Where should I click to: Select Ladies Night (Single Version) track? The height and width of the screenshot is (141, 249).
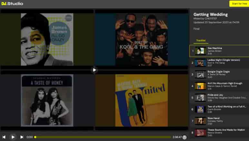(219, 62)
